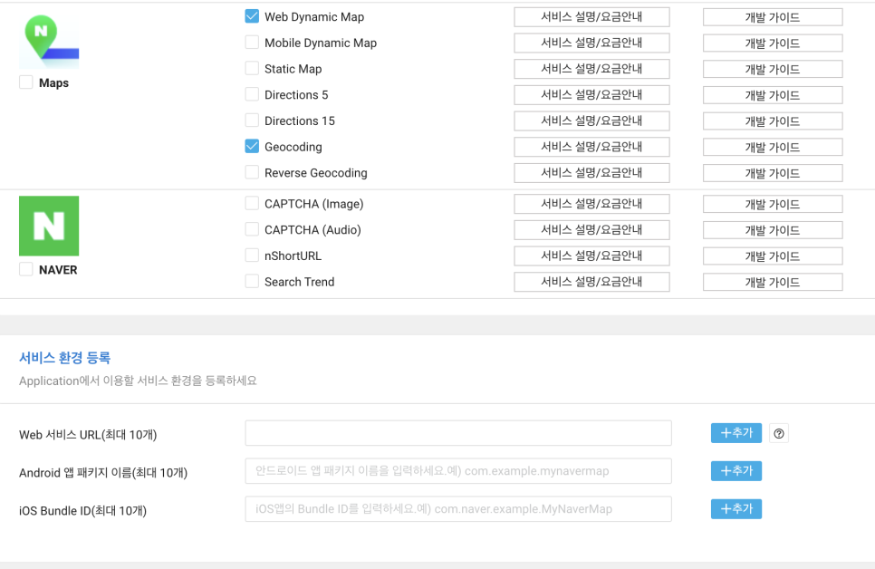
Task: Open 서비스 설명/요금안내 for Static Map
Action: (x=591, y=69)
